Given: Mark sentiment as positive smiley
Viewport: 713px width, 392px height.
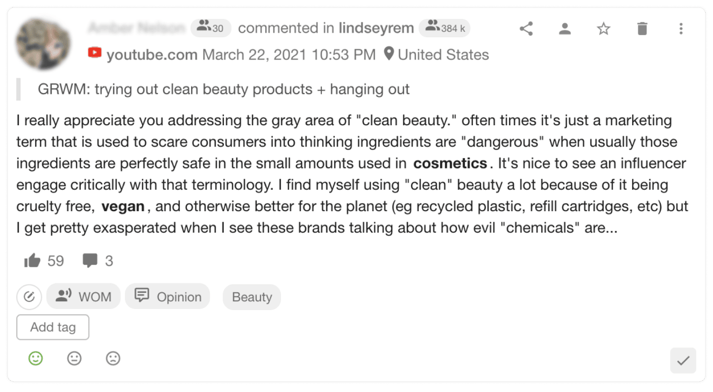Looking at the screenshot, I should (x=36, y=359).
